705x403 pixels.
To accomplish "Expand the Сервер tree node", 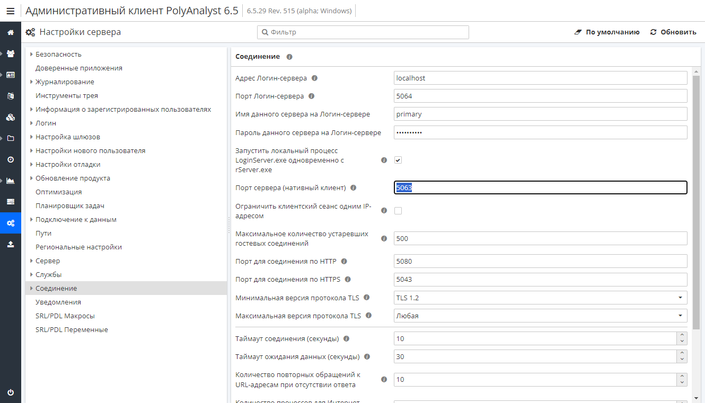I will [x=31, y=261].
